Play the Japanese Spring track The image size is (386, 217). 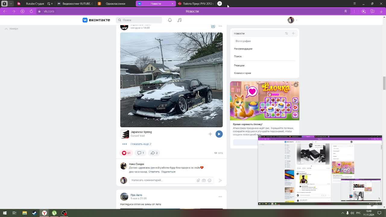click(219, 134)
